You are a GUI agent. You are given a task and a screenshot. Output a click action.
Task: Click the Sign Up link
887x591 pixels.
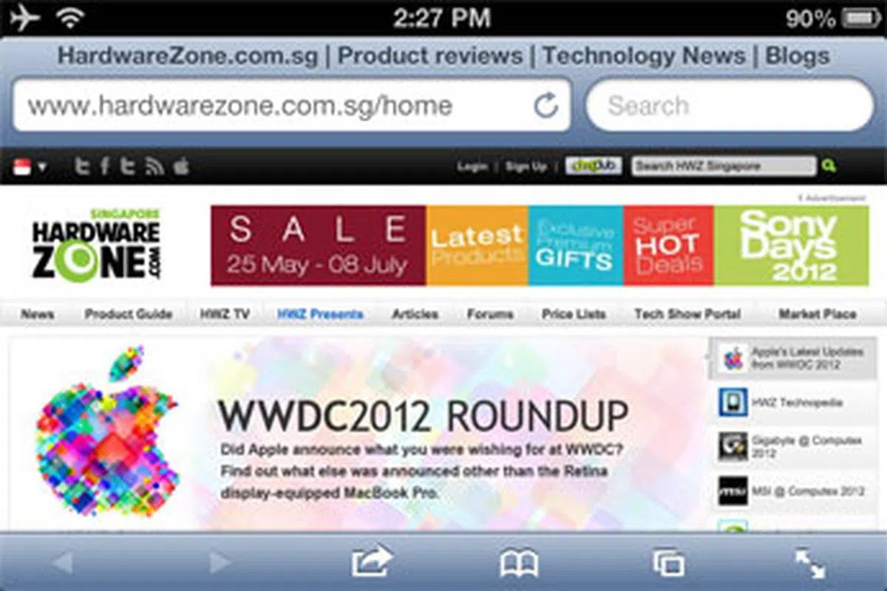coord(526,166)
